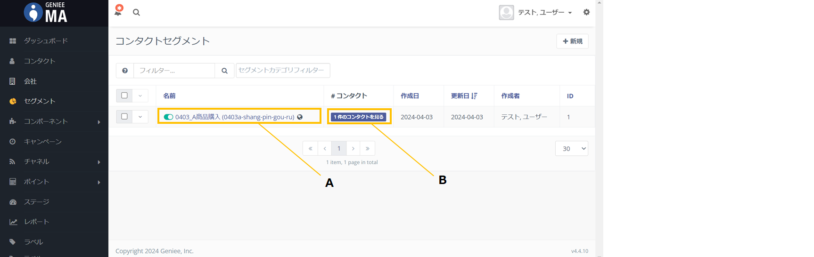814x257 pixels.
Task: Click the ＋新規 button
Action: tap(572, 41)
